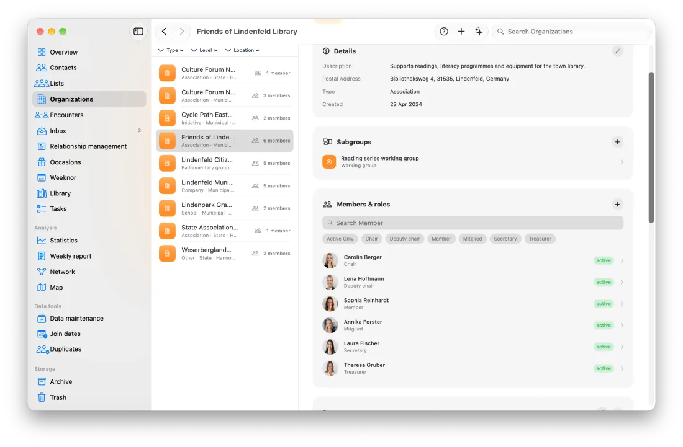Click the Data maintenance icon
Screen dimensions: 683x447
tap(42, 318)
